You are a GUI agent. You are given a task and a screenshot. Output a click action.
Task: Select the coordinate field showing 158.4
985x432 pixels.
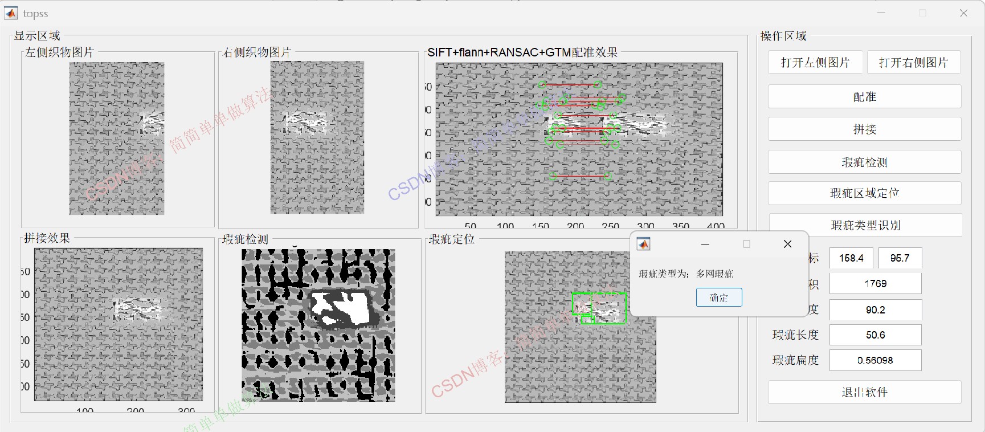click(x=851, y=258)
